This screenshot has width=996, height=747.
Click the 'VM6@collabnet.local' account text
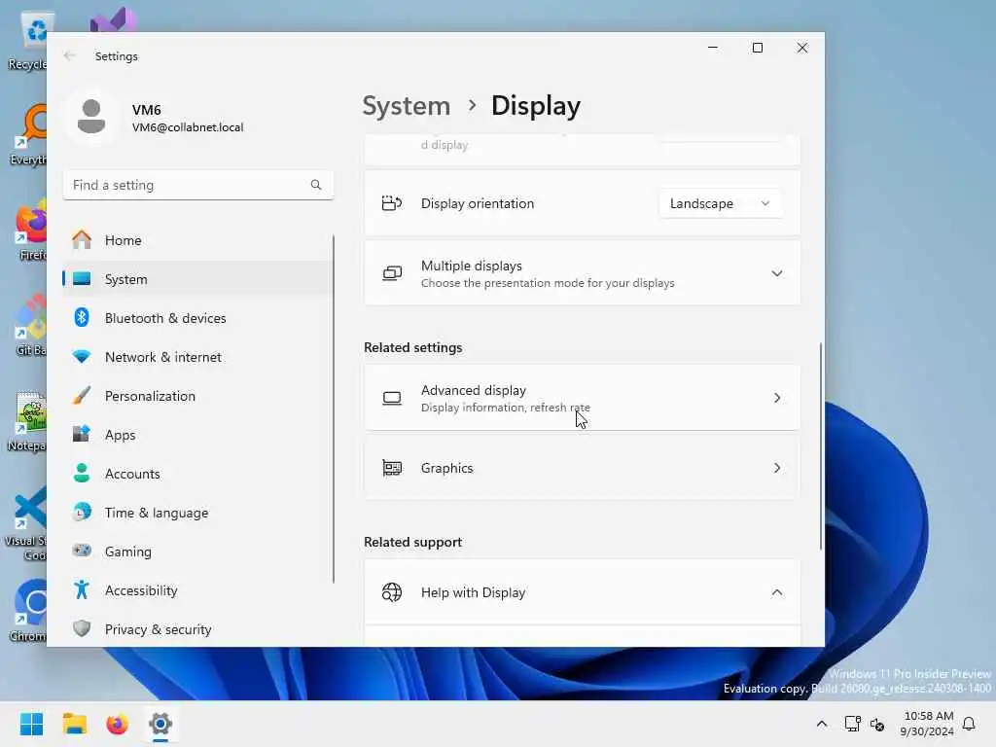point(188,127)
